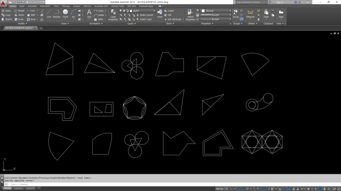Viewport: 341px width, 191px height.
Task: Click Sign In link
Action: tap(279, 2)
